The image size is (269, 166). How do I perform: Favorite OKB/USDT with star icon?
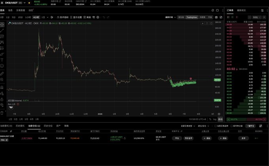[29, 3]
